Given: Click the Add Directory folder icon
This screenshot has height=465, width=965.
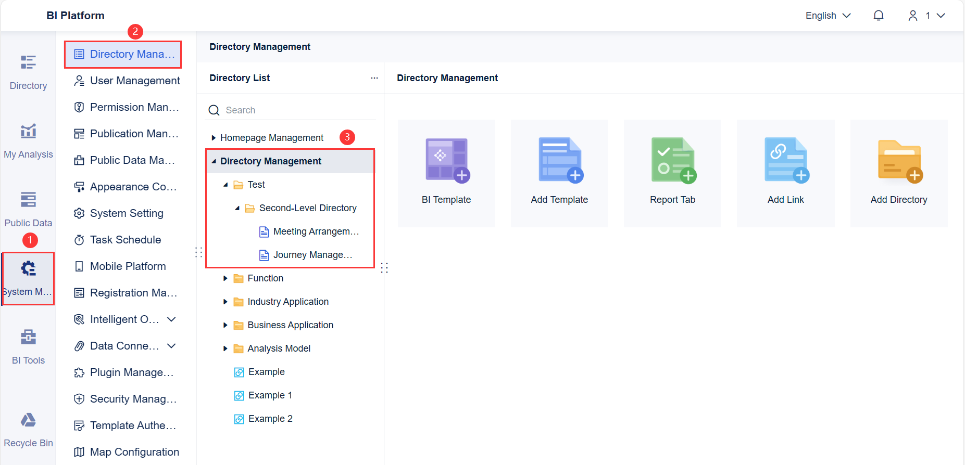Looking at the screenshot, I should point(900,161).
